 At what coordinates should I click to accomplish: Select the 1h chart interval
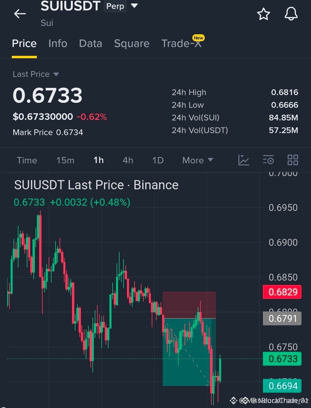tap(98, 160)
